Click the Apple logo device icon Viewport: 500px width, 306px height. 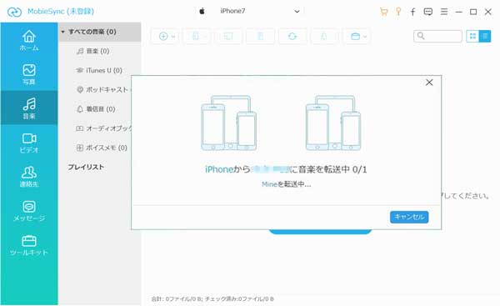202,12
